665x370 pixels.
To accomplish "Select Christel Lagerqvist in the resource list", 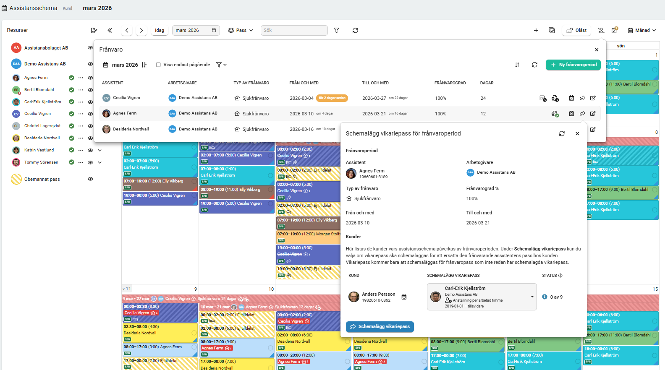I will pyautogui.click(x=42, y=126).
